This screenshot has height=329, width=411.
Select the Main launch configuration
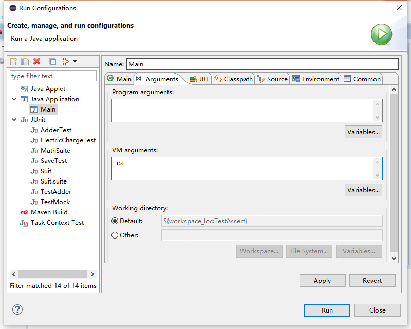tap(43, 109)
